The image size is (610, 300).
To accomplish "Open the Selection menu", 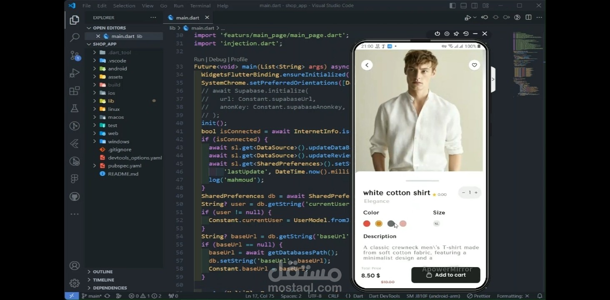I will tap(124, 5).
